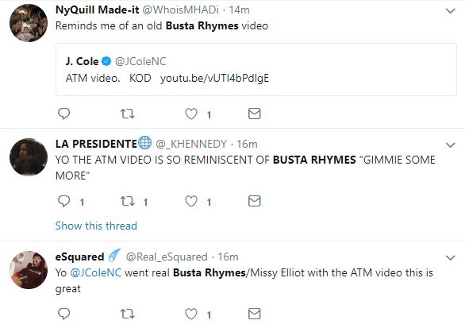Reply to NyQuill Made-it's tweet

coord(63,114)
